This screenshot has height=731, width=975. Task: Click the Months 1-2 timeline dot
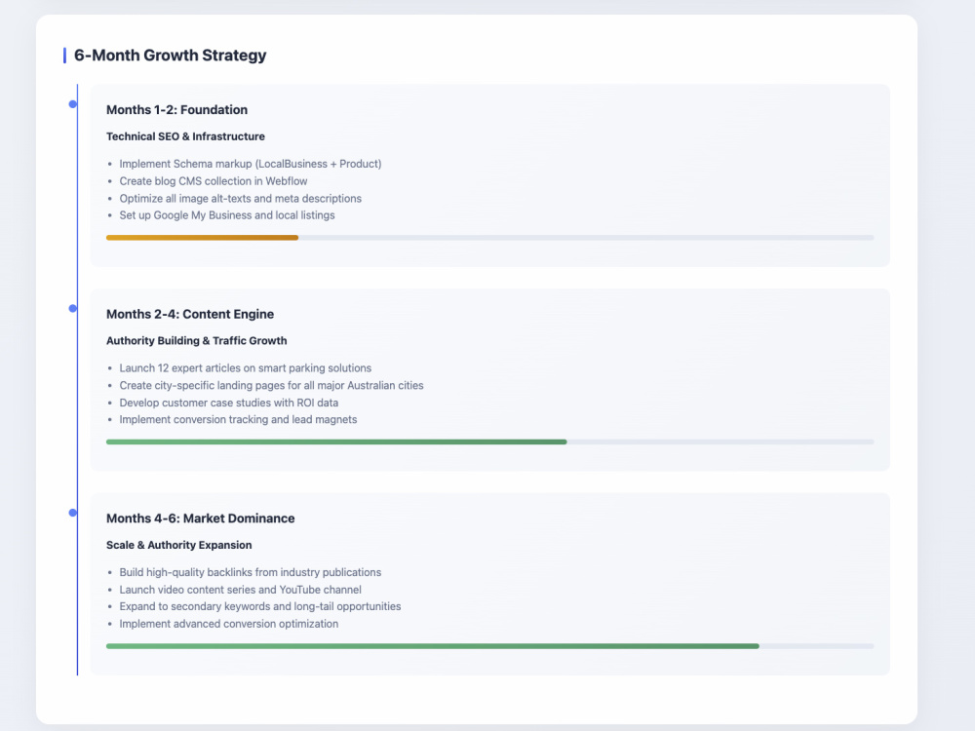pyautogui.click(x=73, y=104)
